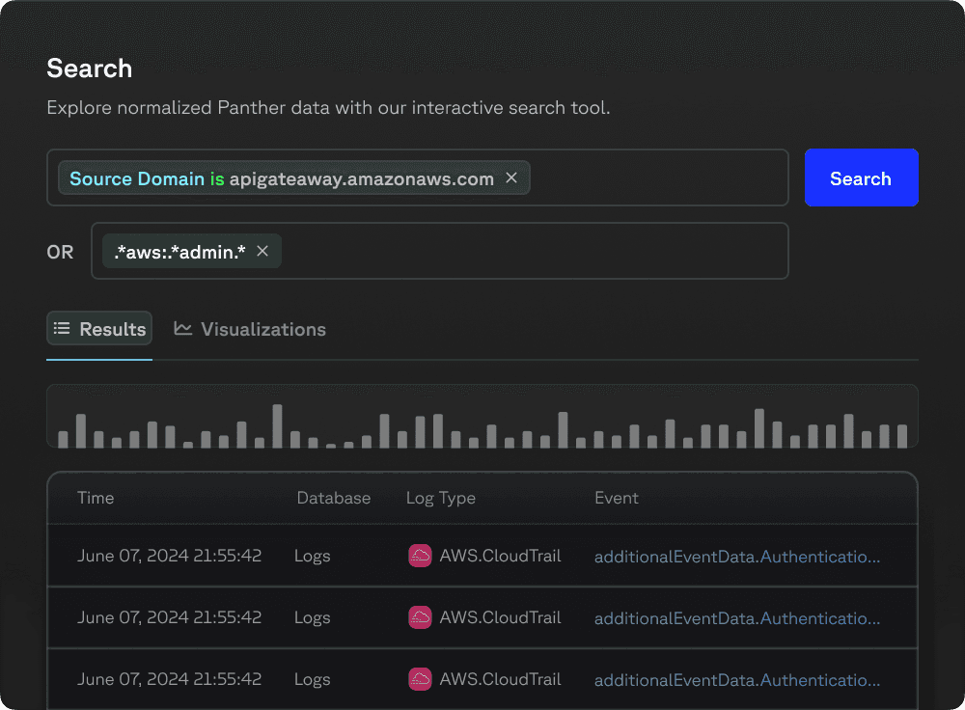Click the second row's AWS CloudTrail icon
The image size is (965, 710).
[420, 617]
